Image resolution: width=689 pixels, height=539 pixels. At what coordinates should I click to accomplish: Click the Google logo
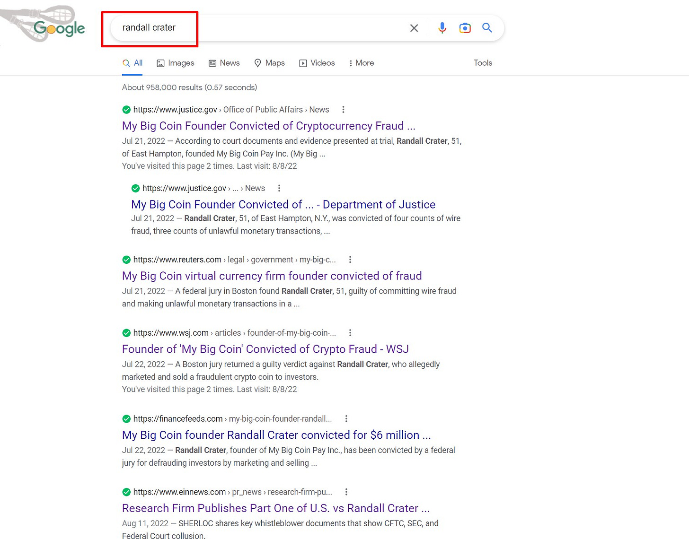click(59, 28)
